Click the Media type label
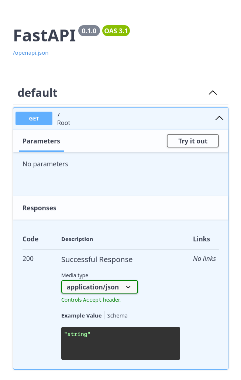Screen dimensions: 241x380 click(75, 275)
